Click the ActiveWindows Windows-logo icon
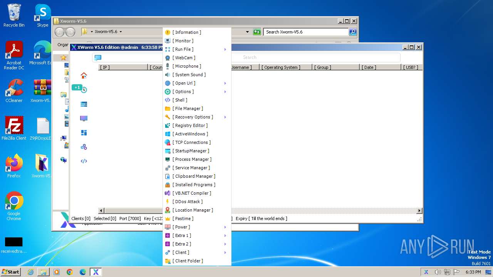The image size is (493, 277). click(168, 134)
